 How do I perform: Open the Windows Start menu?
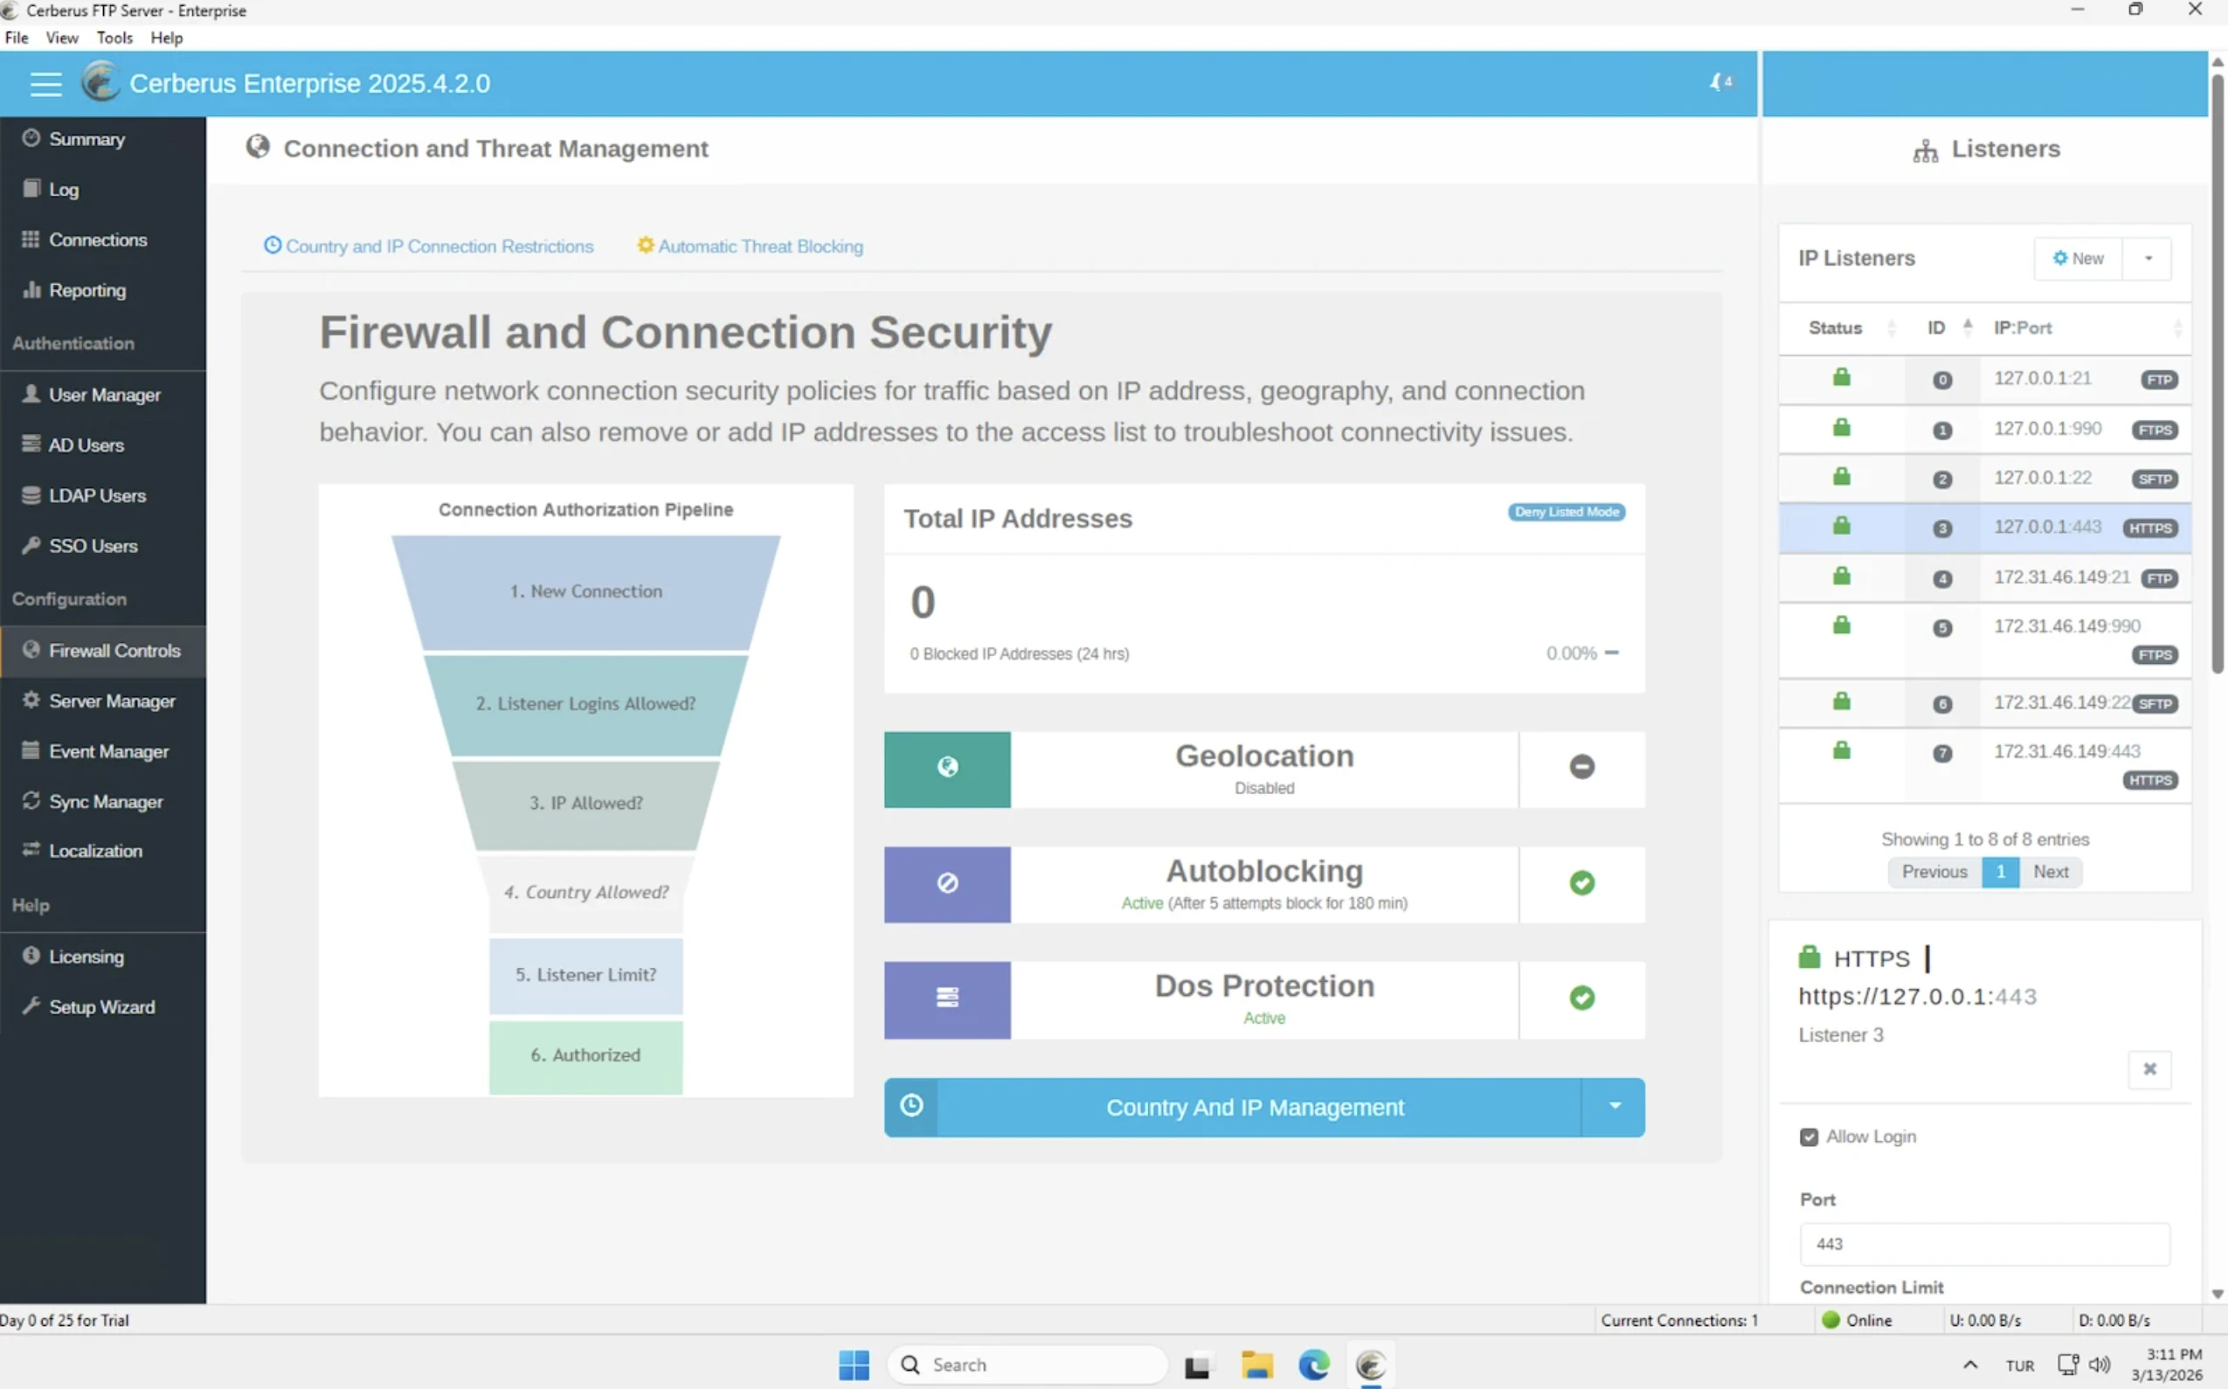click(x=854, y=1365)
